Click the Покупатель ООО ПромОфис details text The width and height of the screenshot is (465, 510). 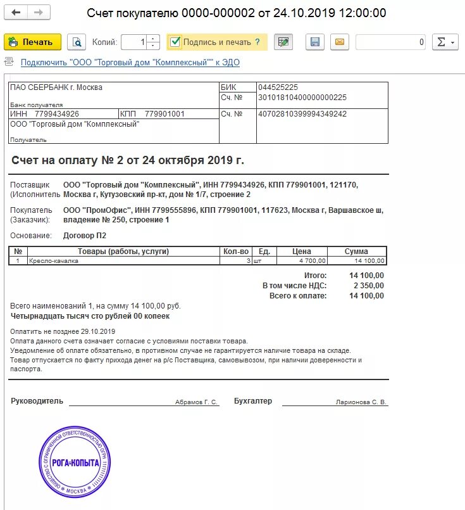223,215
